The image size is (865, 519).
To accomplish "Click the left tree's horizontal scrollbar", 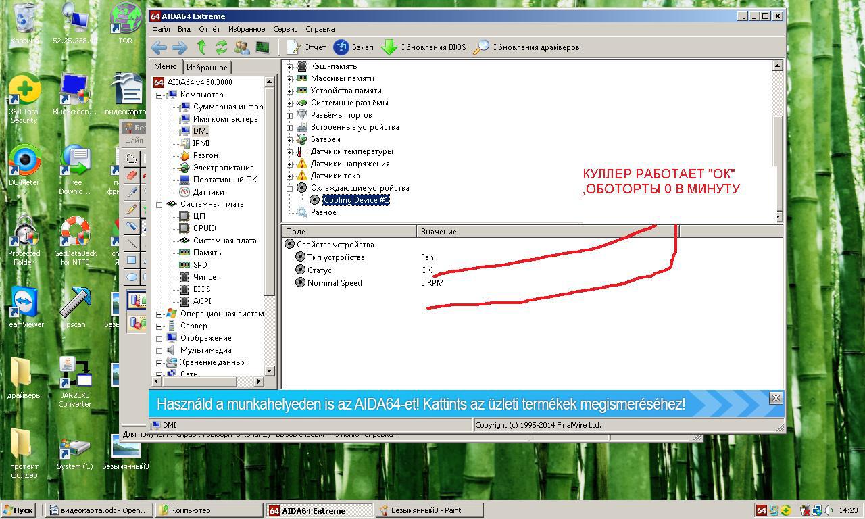I will pyautogui.click(x=207, y=381).
